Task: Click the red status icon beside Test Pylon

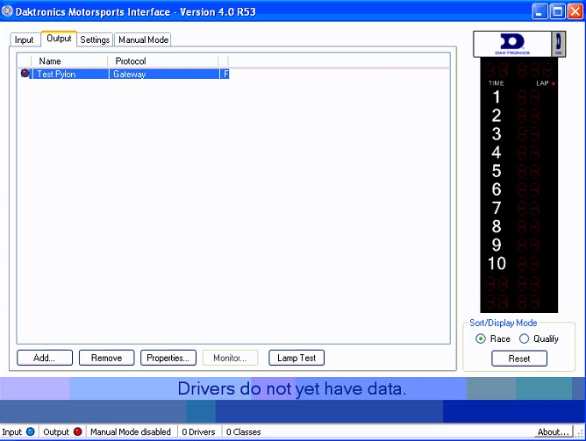Action: pos(25,75)
